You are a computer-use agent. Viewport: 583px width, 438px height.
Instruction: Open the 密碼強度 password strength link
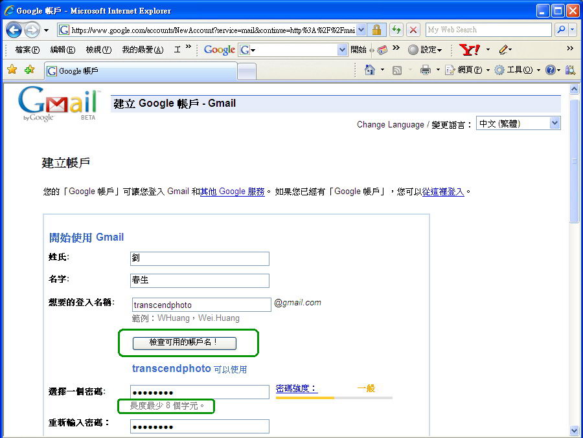[297, 389]
